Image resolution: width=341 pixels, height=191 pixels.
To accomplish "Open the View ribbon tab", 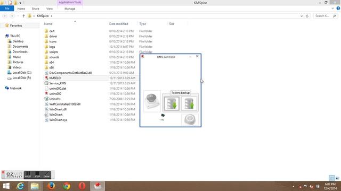I will pyautogui.click(x=50, y=8).
